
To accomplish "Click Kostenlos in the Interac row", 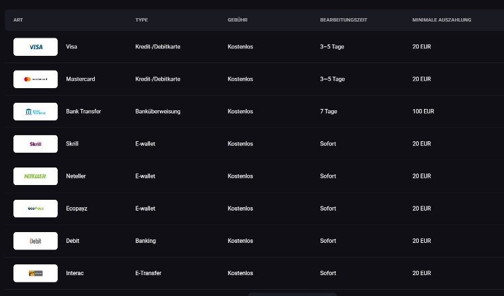I will point(241,273).
